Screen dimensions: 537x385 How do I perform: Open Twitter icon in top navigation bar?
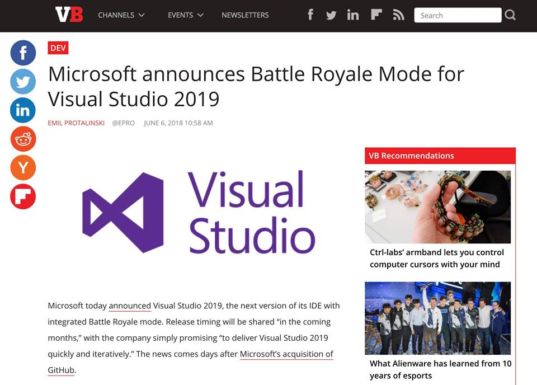click(331, 15)
